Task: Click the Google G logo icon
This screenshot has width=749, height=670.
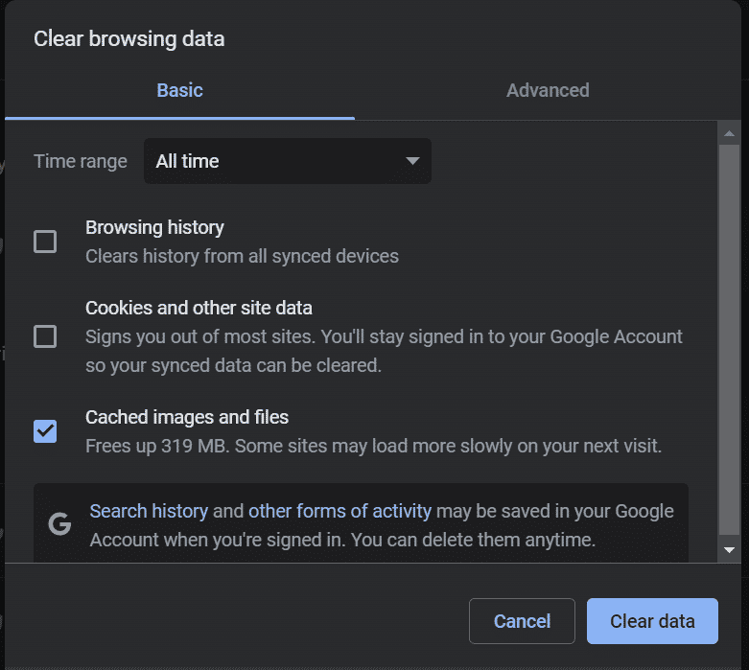Action: (59, 525)
